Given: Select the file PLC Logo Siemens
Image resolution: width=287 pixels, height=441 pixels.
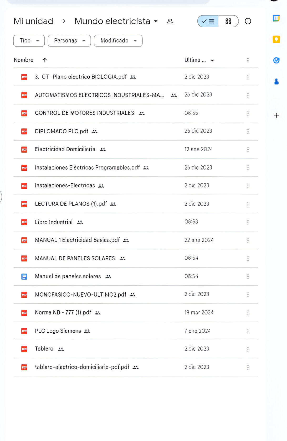Looking at the screenshot, I should [136, 331].
